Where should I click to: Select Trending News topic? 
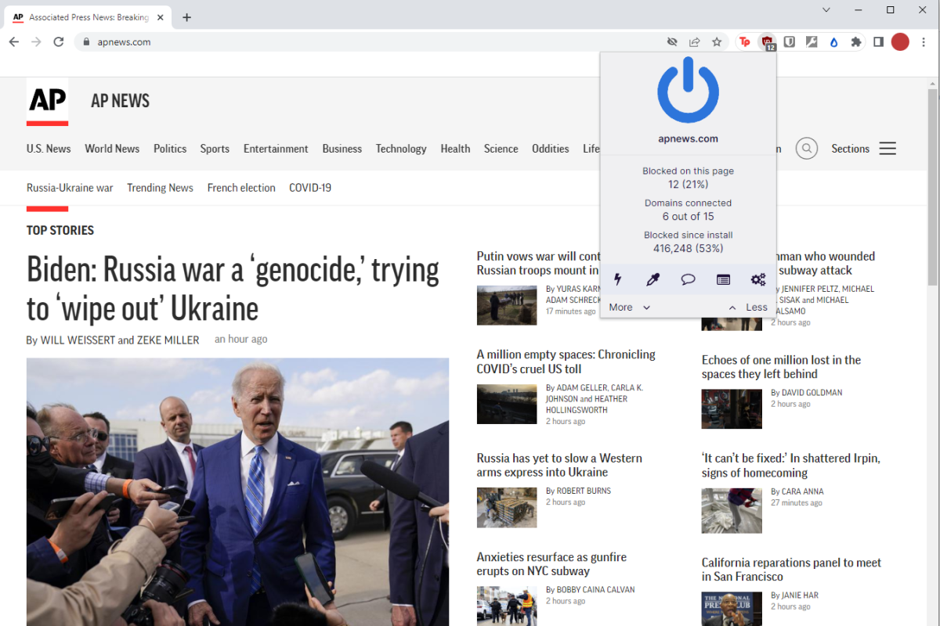pos(160,188)
